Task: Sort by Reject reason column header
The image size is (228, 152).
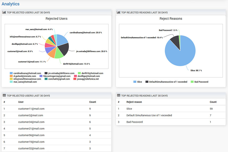Action: tap(134, 102)
